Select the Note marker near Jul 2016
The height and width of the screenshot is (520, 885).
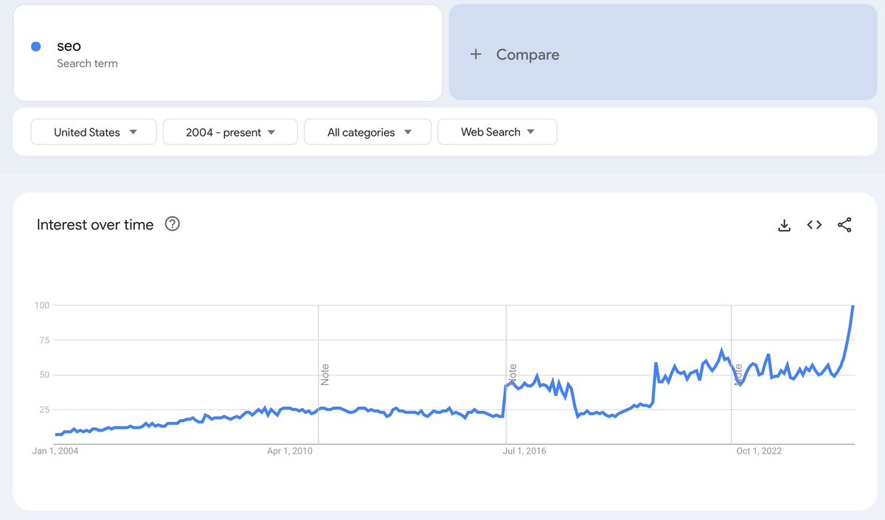click(x=513, y=375)
